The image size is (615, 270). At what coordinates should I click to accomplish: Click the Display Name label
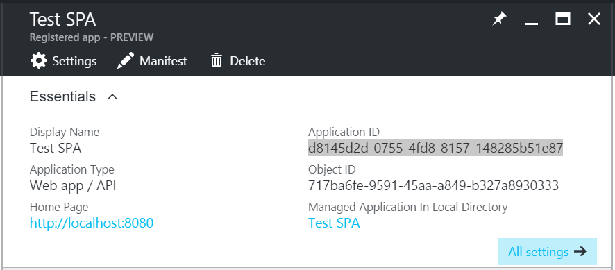(65, 133)
